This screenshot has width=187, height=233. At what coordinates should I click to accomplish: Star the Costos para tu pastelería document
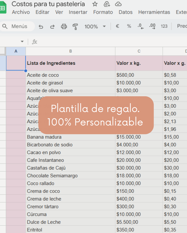pos(95,4)
